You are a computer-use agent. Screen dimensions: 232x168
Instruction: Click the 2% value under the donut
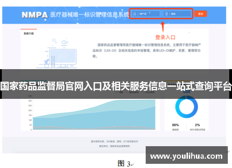[x=197, y=125]
